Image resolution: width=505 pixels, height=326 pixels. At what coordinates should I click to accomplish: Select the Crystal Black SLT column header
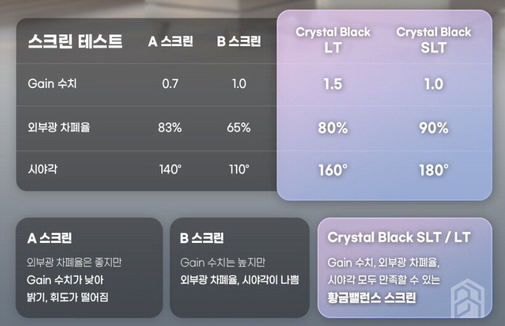click(x=434, y=40)
